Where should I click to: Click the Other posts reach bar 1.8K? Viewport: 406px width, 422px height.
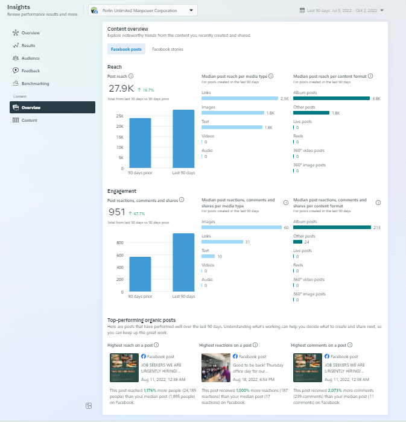coord(311,113)
